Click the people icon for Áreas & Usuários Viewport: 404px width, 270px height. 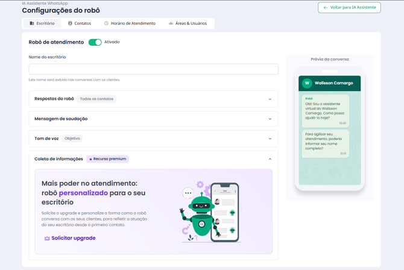[171, 24]
